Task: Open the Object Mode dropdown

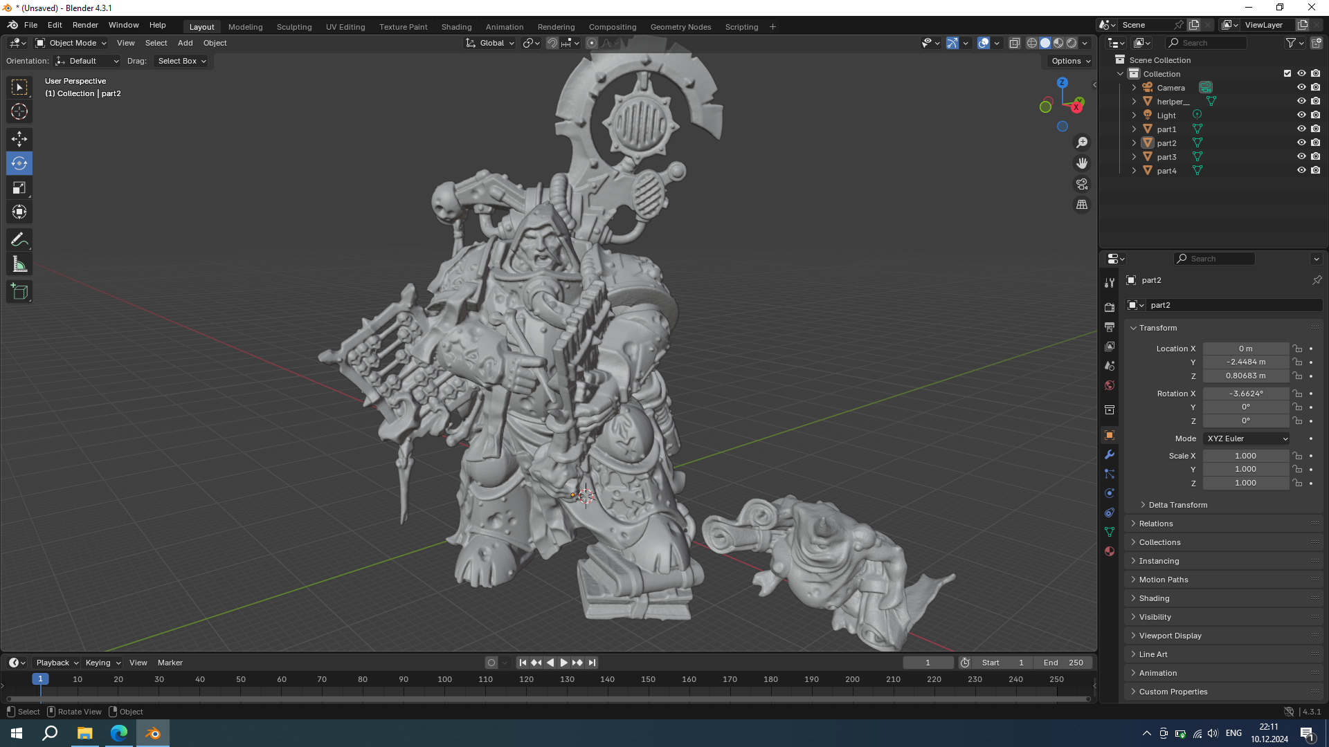Action: click(x=71, y=43)
